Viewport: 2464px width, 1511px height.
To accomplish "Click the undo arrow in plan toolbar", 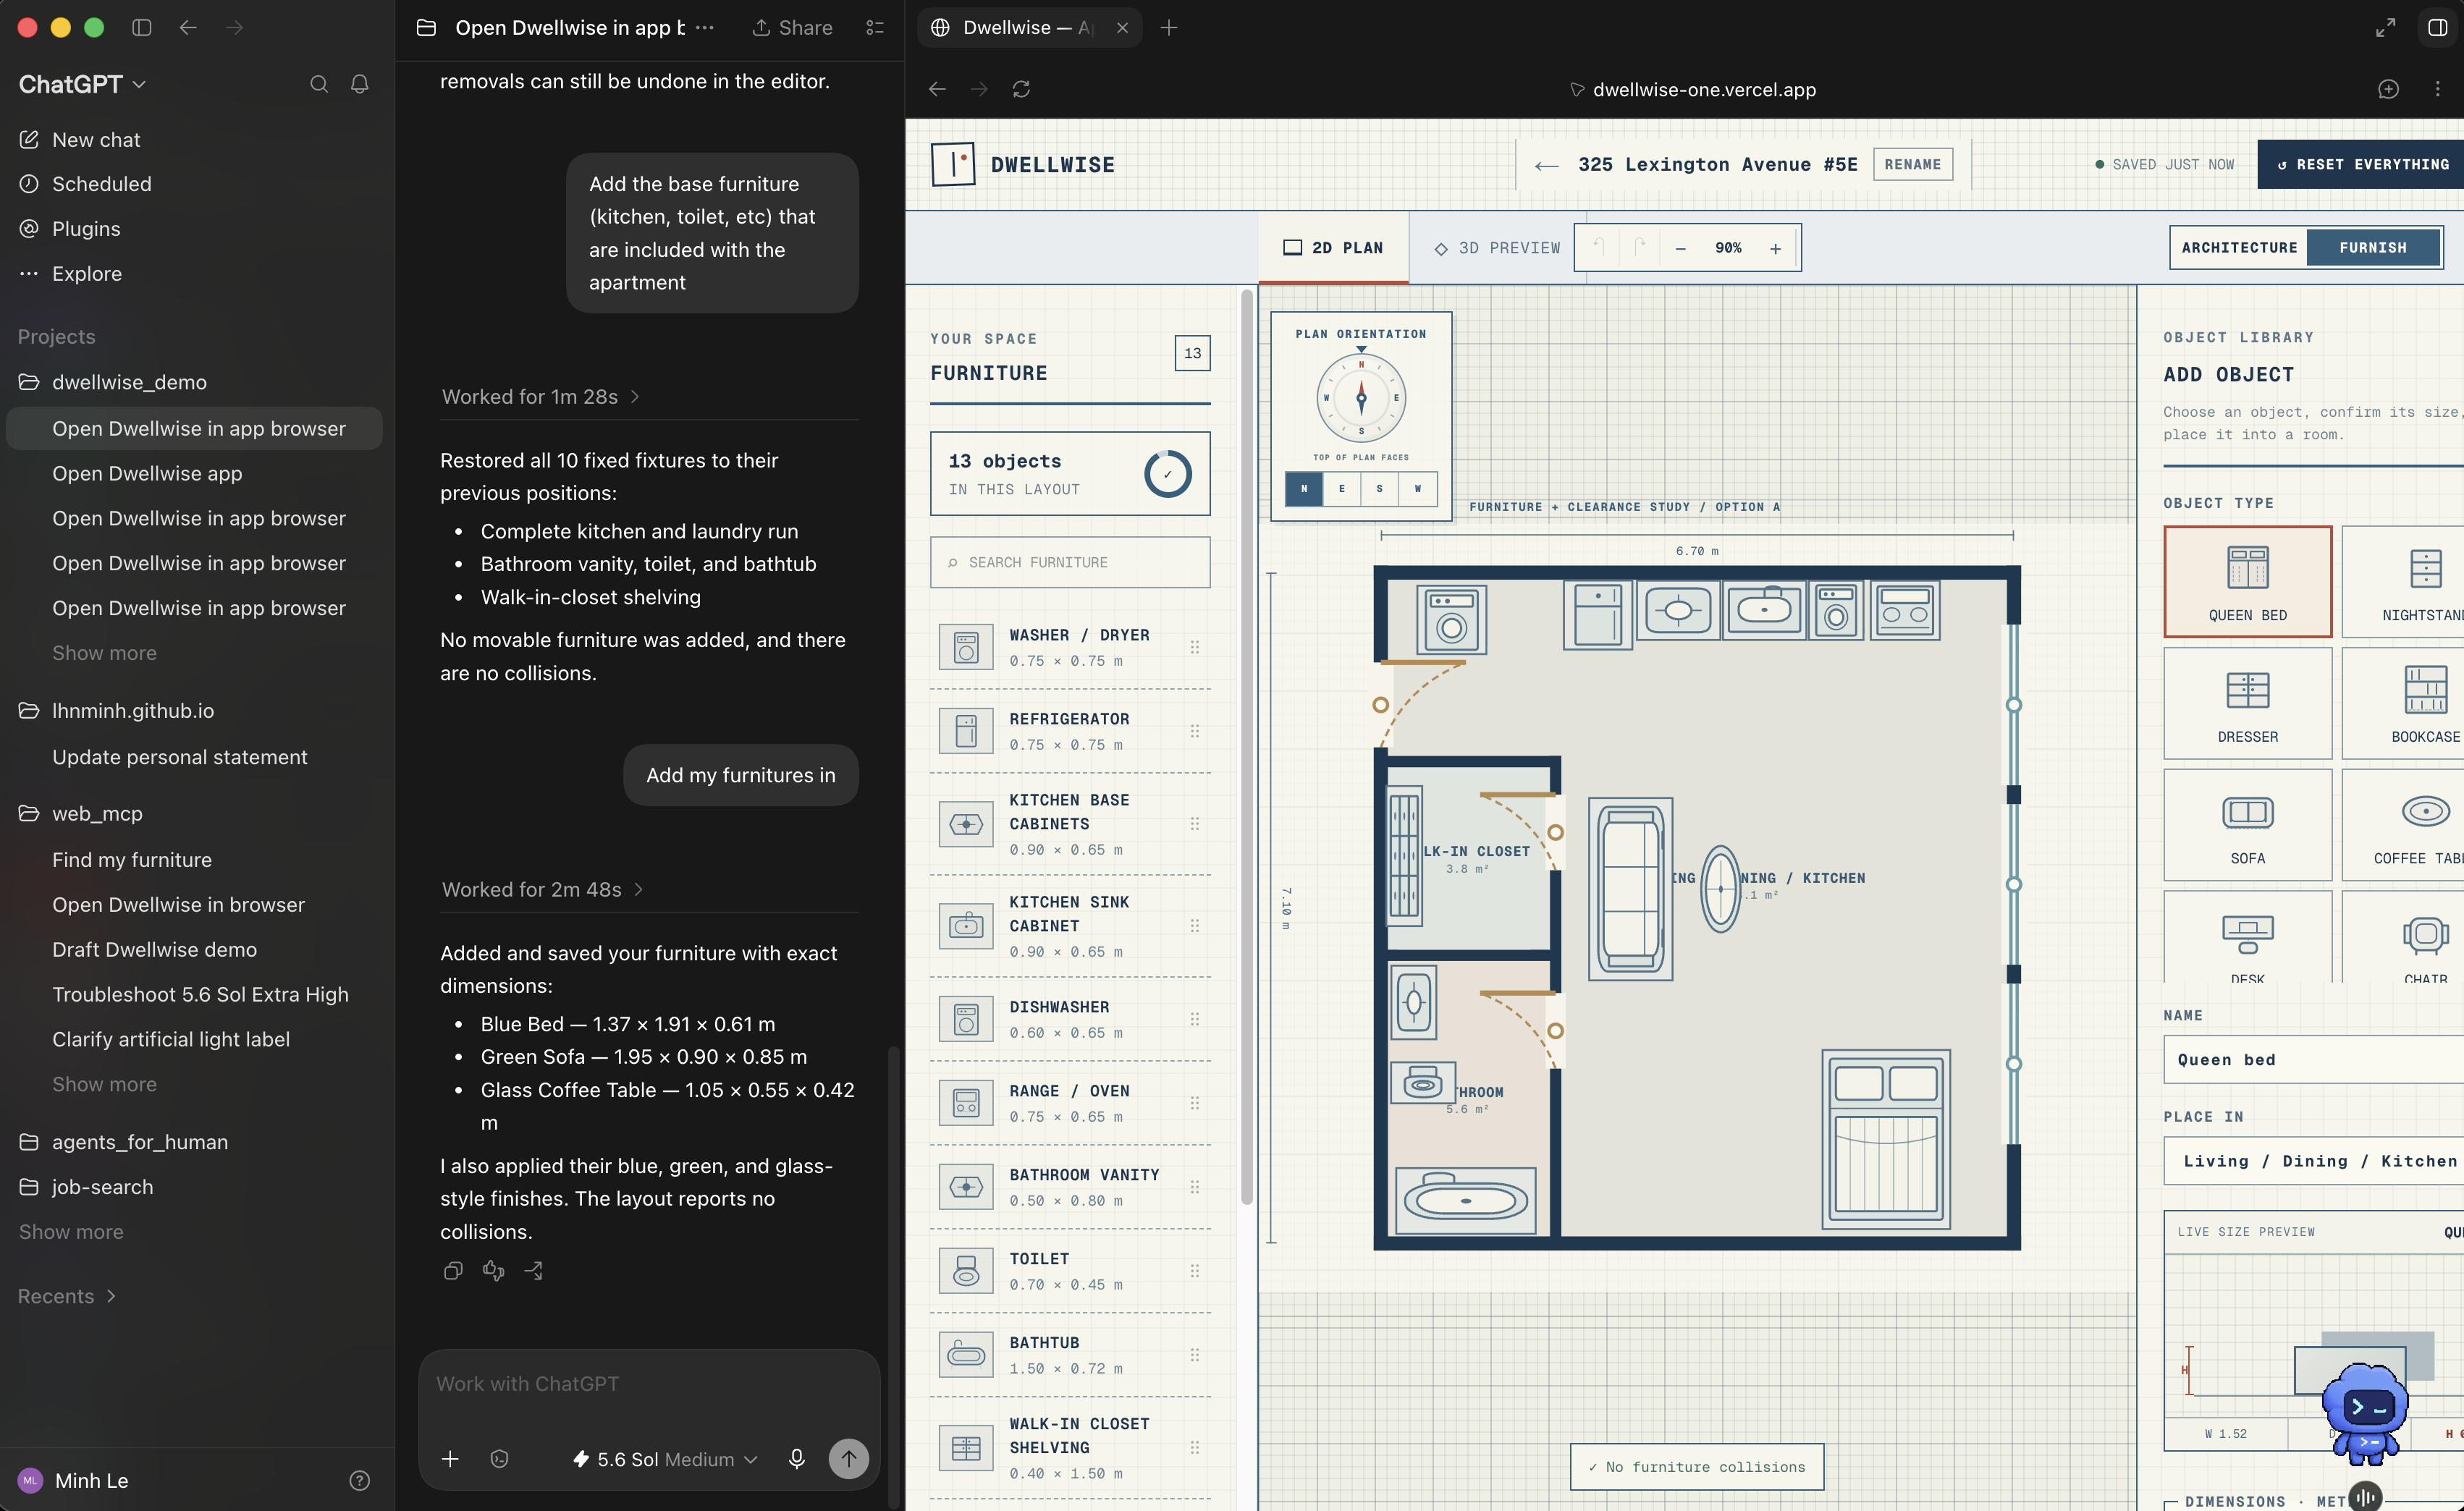I will tap(1598, 248).
